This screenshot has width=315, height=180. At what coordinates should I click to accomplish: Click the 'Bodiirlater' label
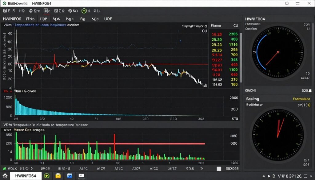pyautogui.click(x=254, y=105)
